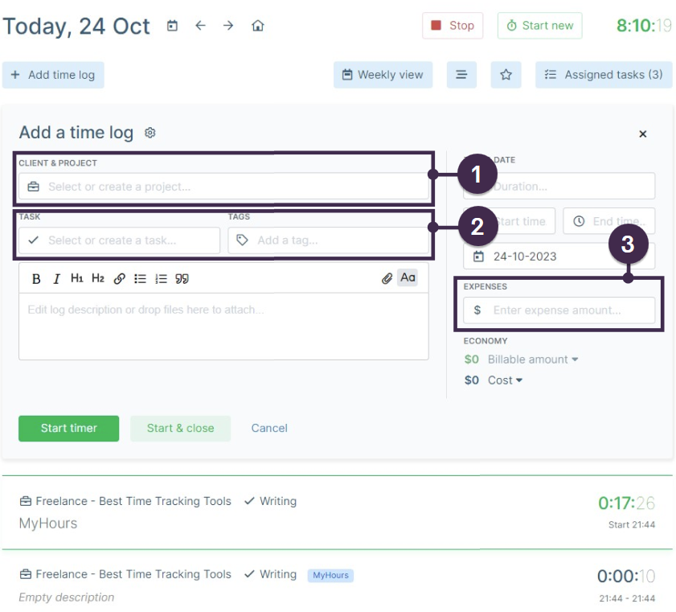The image size is (676, 612).
Task: Click Cancel to discard the time log
Action: pyautogui.click(x=268, y=428)
